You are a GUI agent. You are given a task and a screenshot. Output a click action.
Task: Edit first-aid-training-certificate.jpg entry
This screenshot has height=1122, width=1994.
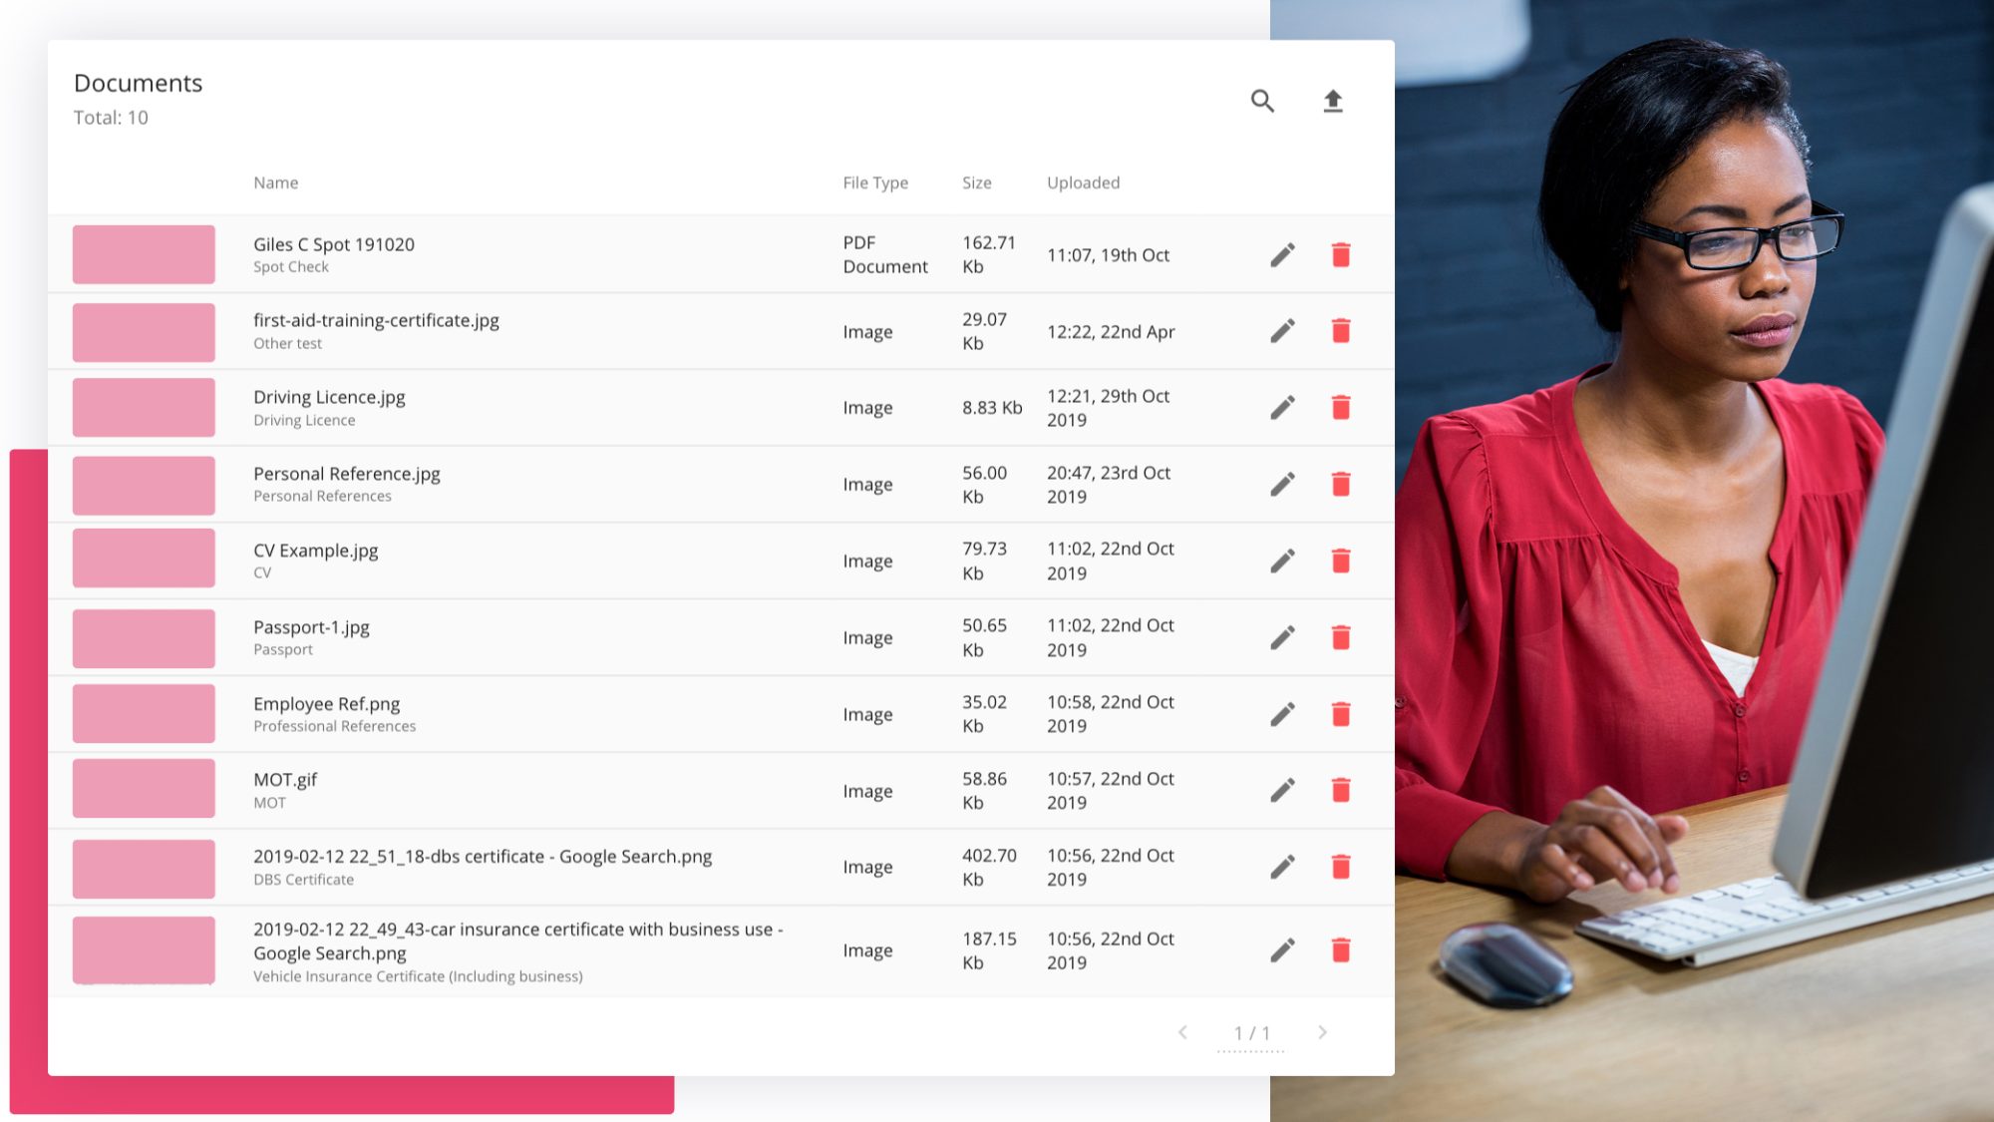1283,331
